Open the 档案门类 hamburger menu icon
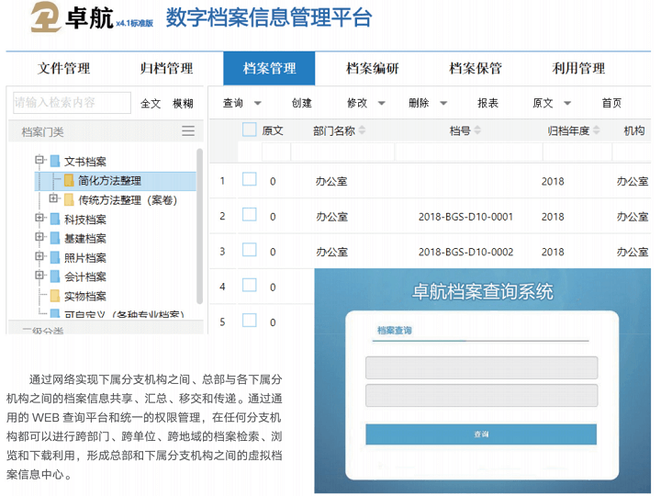Viewport: 661px width, 496px height. (188, 130)
